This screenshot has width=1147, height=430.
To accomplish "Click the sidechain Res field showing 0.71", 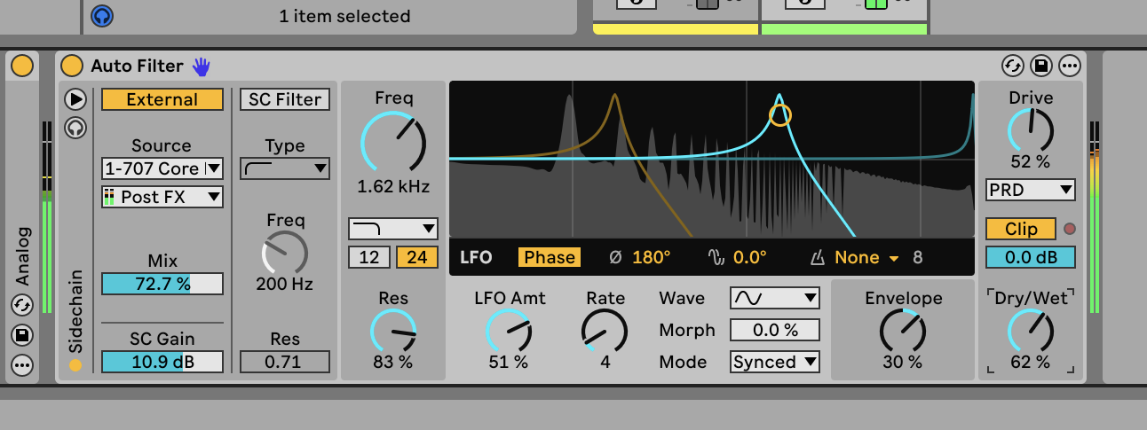I will point(285,362).
